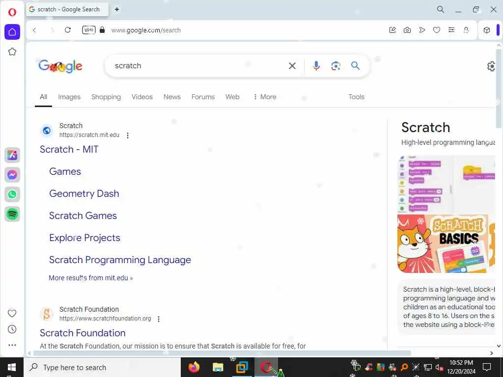Open the Scratch Foundation result title link

click(83, 333)
